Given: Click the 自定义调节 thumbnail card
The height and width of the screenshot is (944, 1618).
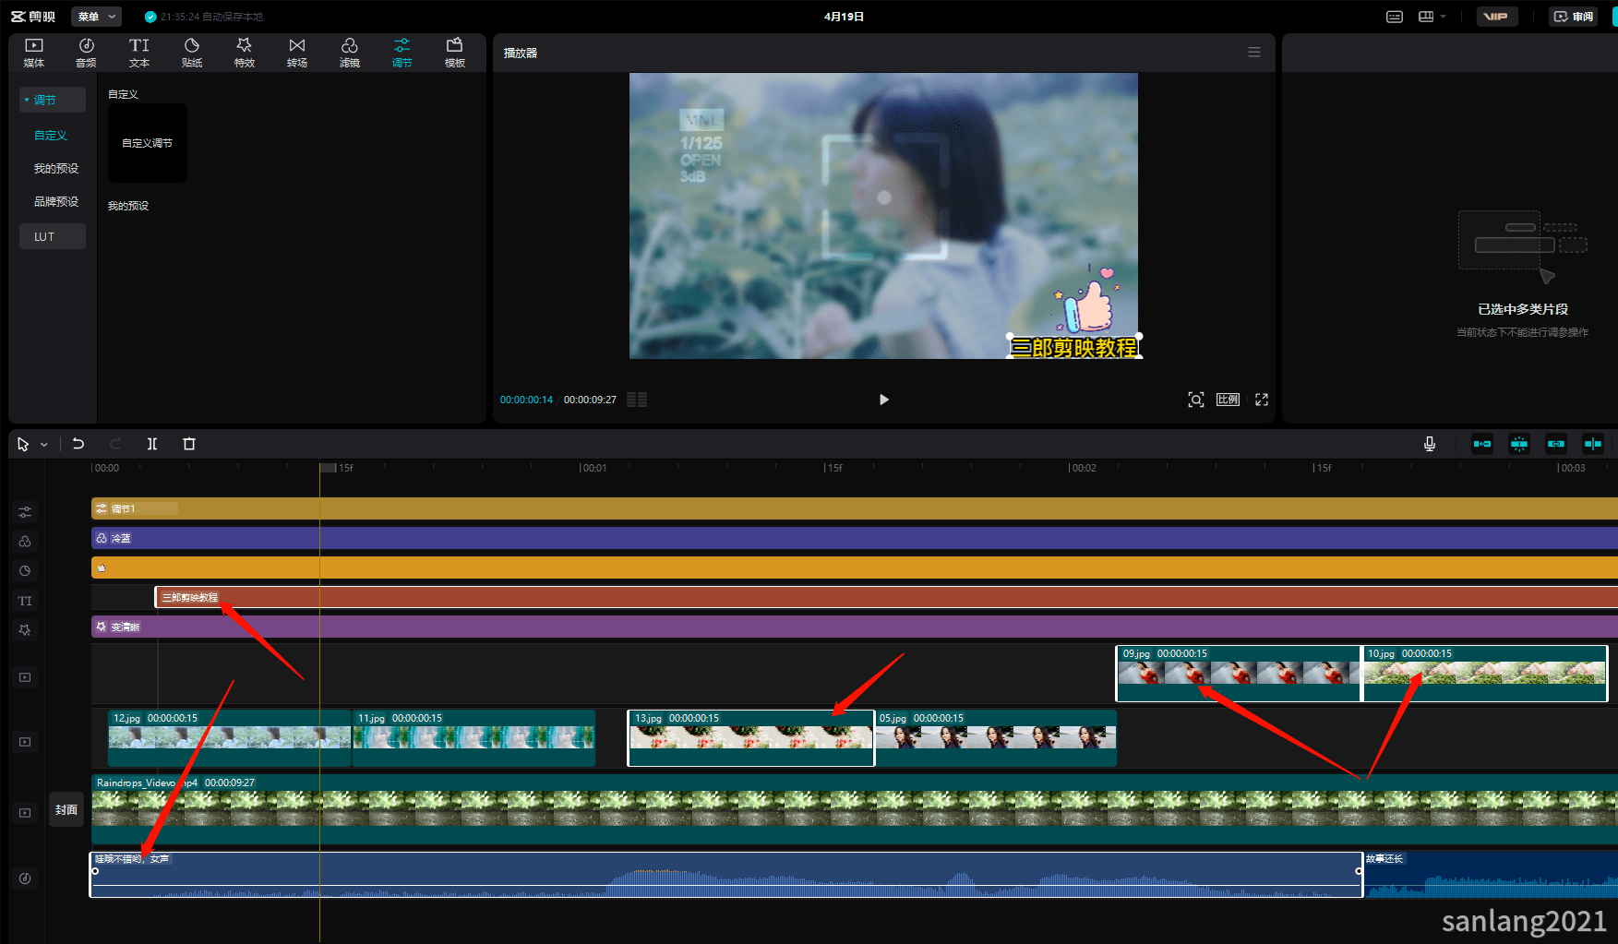Looking at the screenshot, I should (148, 143).
